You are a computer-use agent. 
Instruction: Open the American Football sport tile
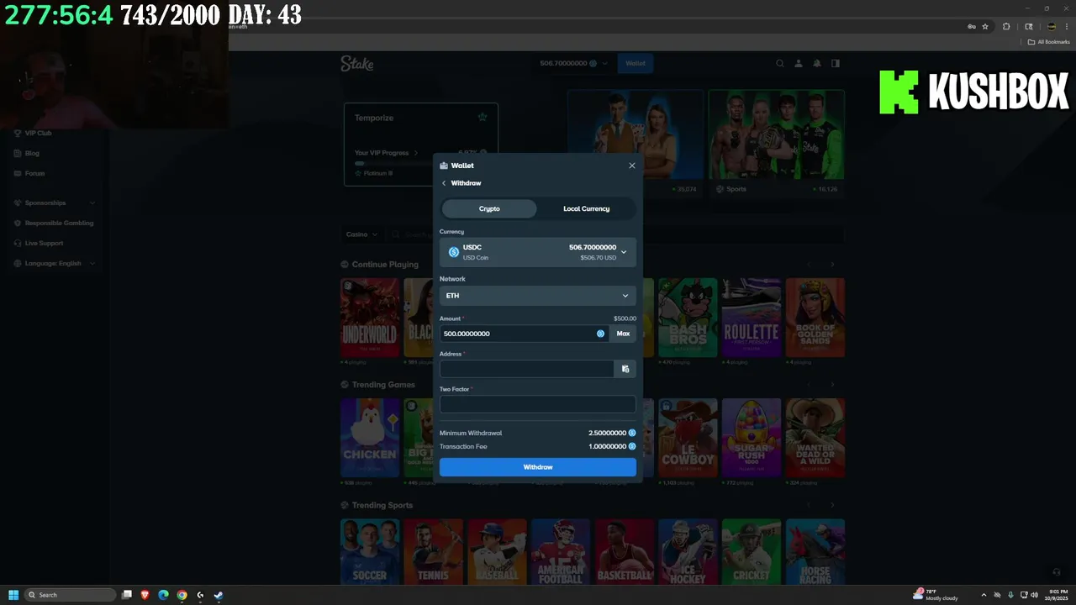click(561, 551)
